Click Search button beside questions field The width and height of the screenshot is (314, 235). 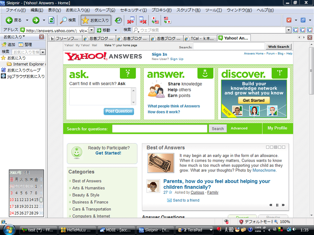[x=218, y=129]
